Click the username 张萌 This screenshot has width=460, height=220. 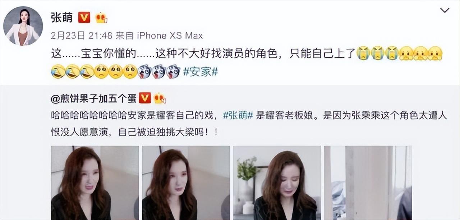coord(62,18)
